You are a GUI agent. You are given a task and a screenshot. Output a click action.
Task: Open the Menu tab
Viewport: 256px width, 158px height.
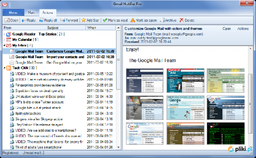point(13,12)
